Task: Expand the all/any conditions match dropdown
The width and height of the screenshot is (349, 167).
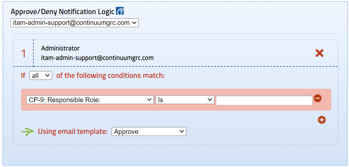Action: click(x=41, y=75)
